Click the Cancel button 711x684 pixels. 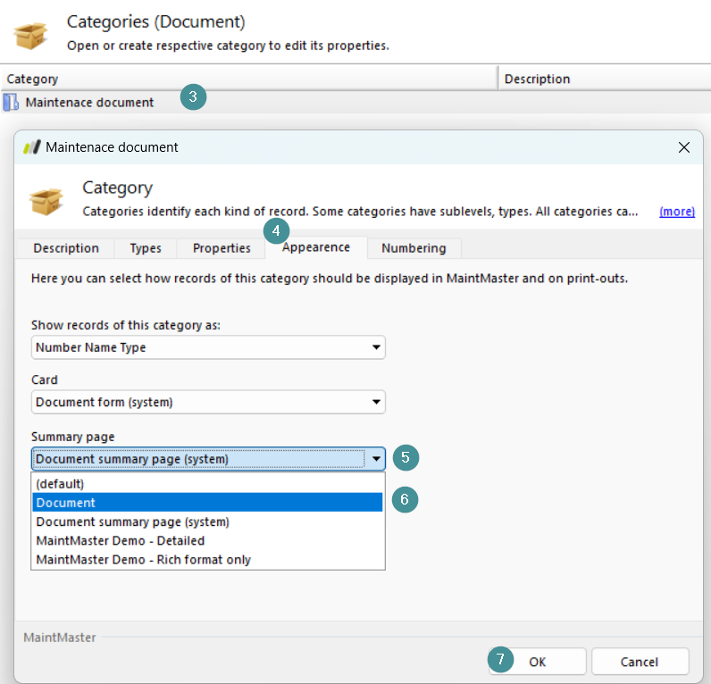[640, 662]
